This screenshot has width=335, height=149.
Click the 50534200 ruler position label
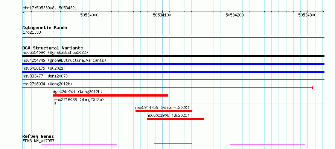point(234,15)
